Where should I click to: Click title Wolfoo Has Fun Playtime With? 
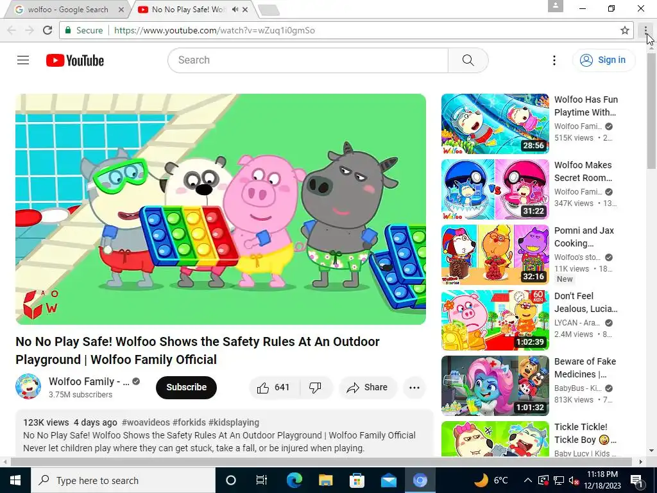tap(586, 106)
